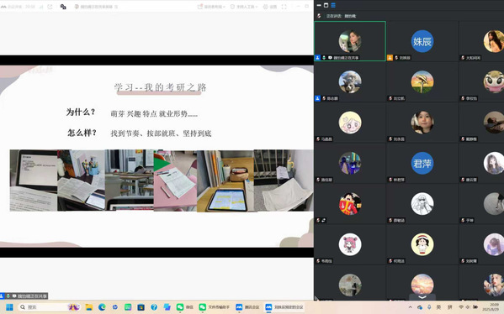Screen dimensions: 504x314
Task: Select the 君萍 participant tile
Action: (422, 163)
